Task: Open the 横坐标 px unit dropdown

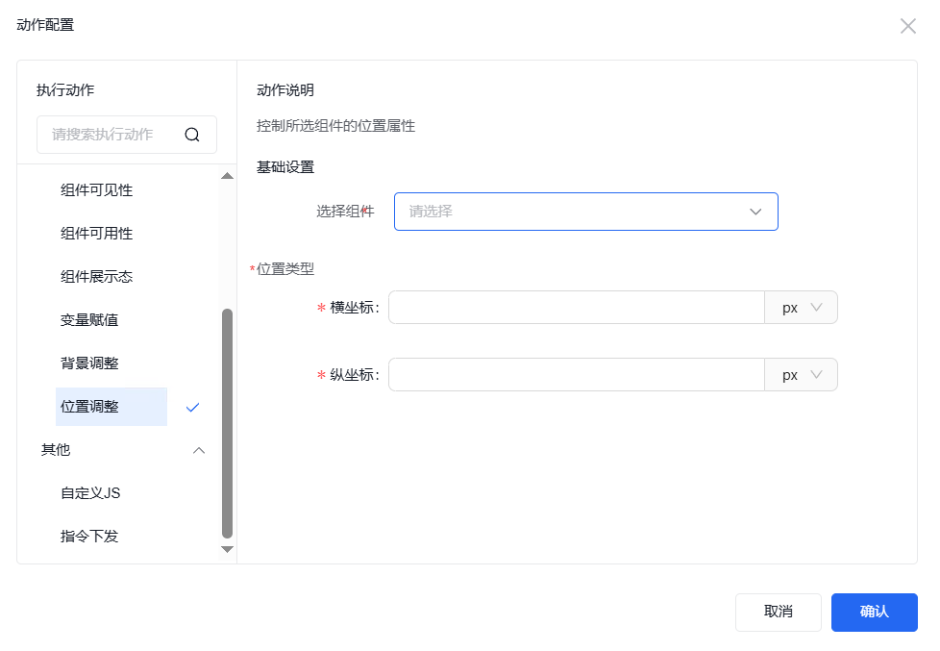Action: (802, 308)
